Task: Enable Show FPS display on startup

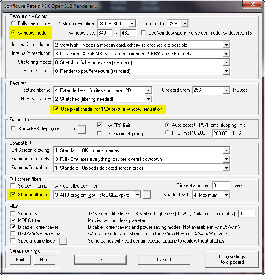Action: click(13, 129)
